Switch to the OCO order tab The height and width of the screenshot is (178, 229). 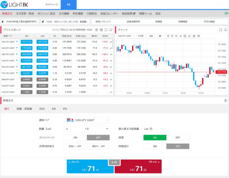pos(42,109)
